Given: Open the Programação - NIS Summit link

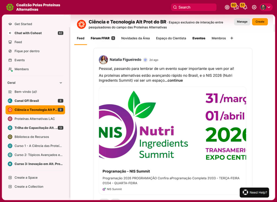Looking at the screenshot, I should [x=126, y=171].
